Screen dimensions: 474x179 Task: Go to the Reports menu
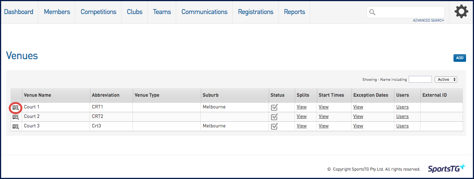pyautogui.click(x=294, y=12)
